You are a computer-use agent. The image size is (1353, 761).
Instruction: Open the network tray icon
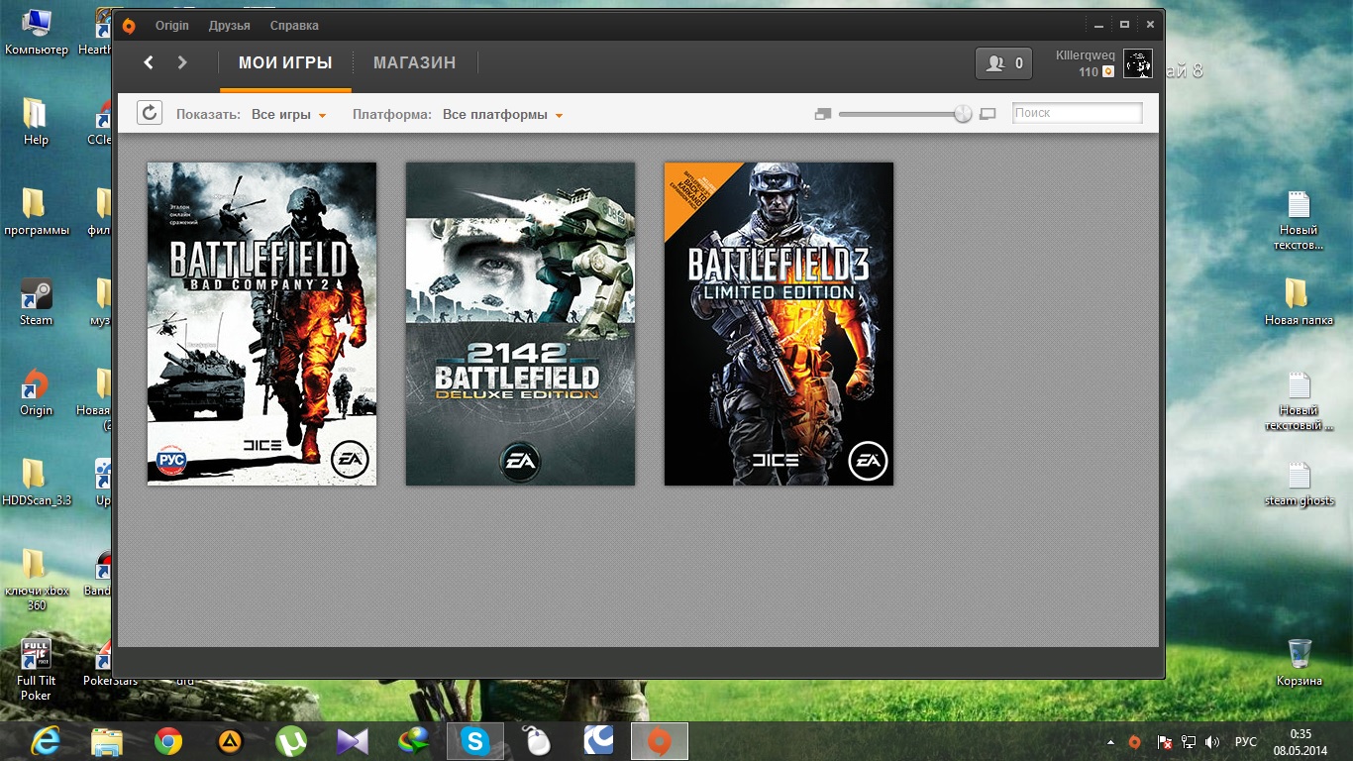pos(1189,742)
